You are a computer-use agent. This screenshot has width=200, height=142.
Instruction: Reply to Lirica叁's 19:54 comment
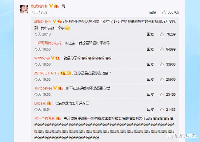click(x=150, y=109)
